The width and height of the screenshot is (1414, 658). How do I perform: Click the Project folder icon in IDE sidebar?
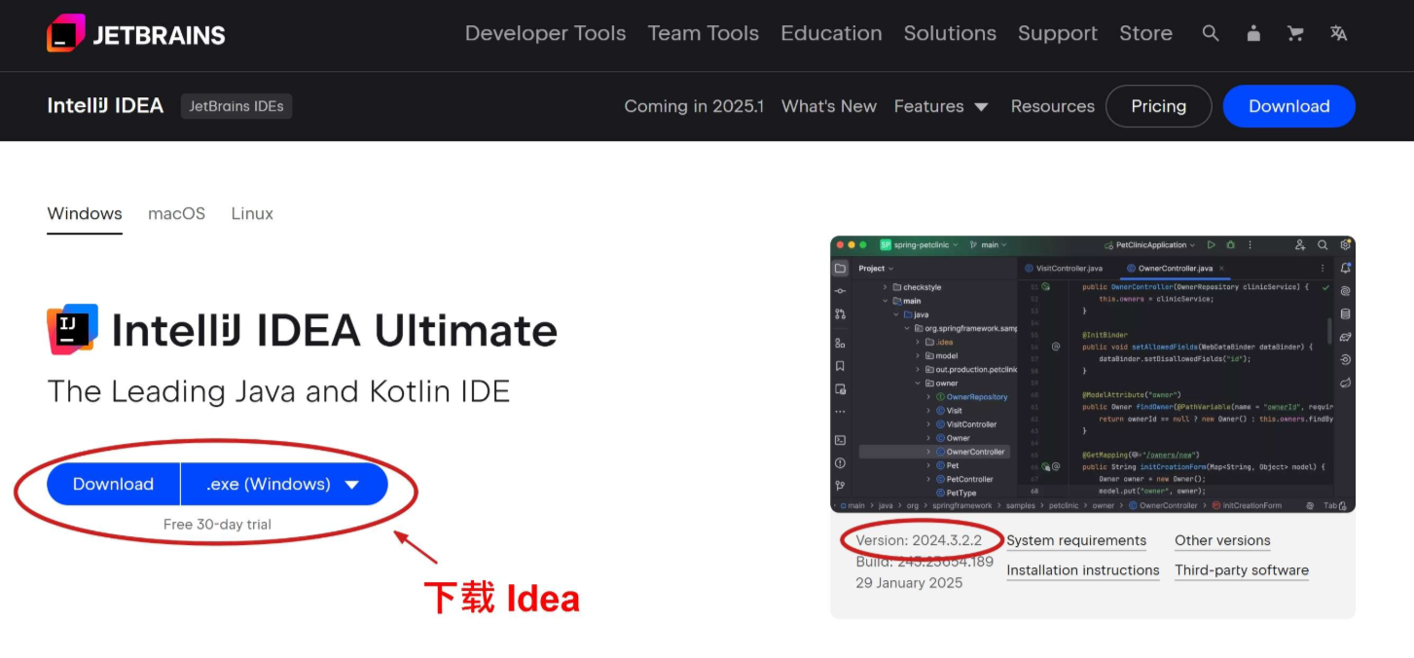[840, 268]
